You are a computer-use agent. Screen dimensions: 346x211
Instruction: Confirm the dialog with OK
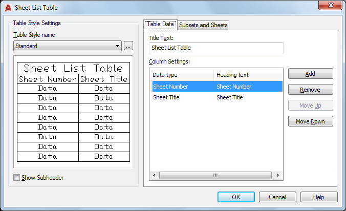[236, 197]
